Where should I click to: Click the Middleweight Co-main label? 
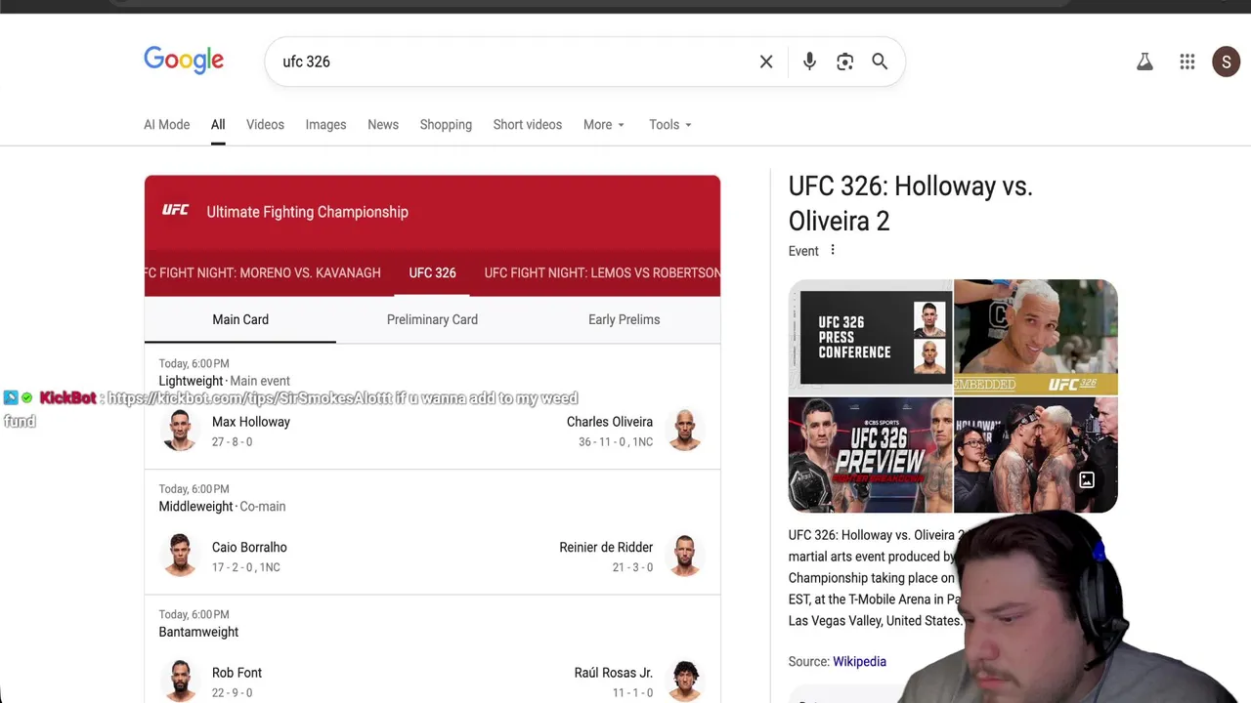222,506
